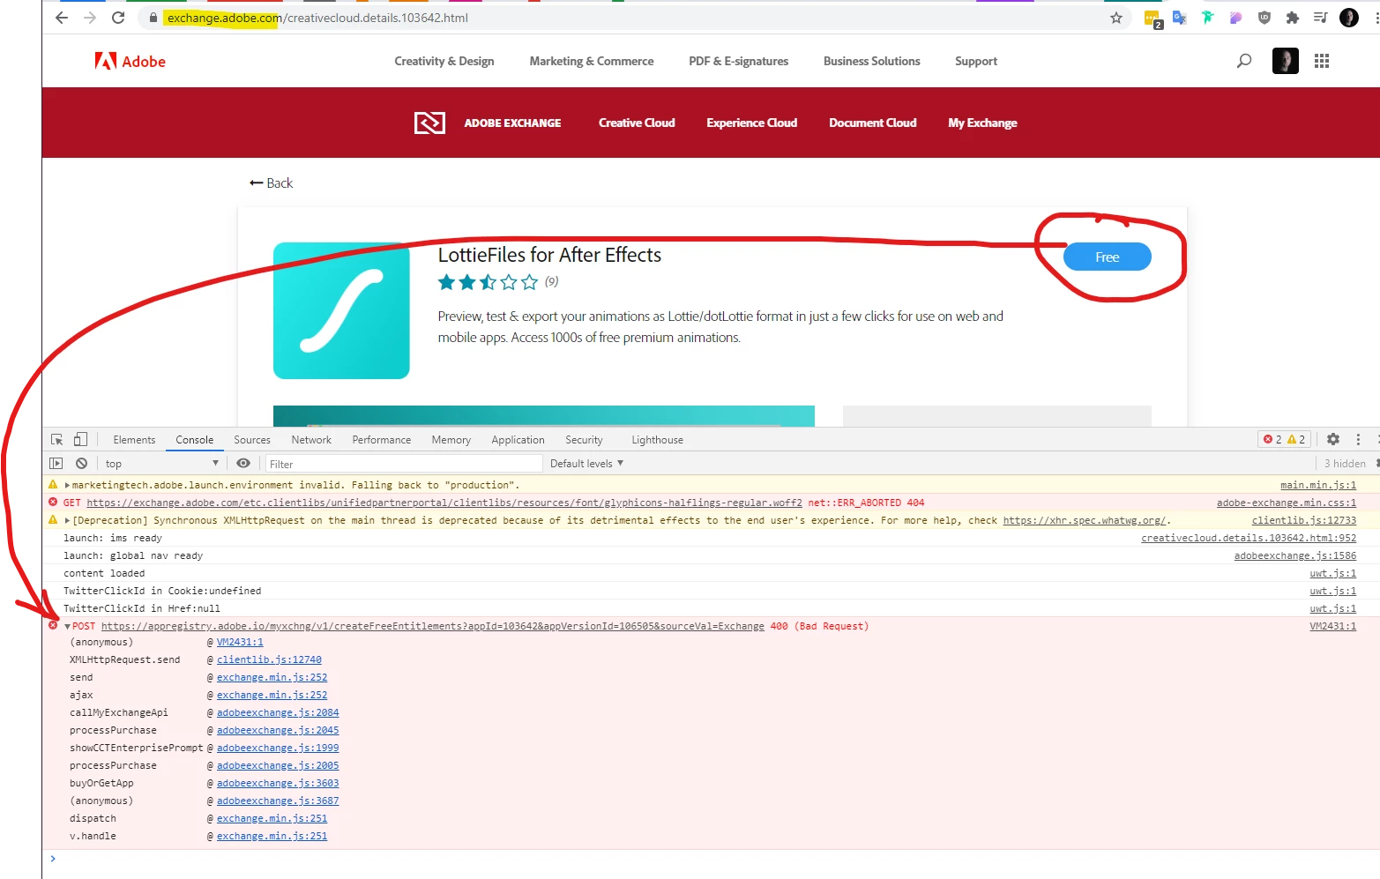Open the Default levels dropdown
This screenshot has width=1380, height=879.
586,463
